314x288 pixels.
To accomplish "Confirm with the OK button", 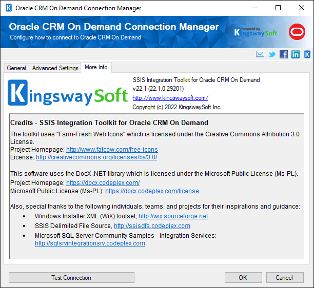I will click(243, 278).
